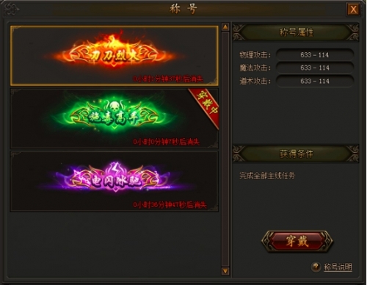367x285 pixels.
Task: Click the title list scrollbar track
Action: click(225, 149)
